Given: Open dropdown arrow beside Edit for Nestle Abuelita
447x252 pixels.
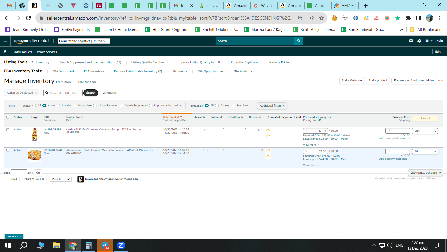Looking at the screenshot, I should click(x=435, y=131).
